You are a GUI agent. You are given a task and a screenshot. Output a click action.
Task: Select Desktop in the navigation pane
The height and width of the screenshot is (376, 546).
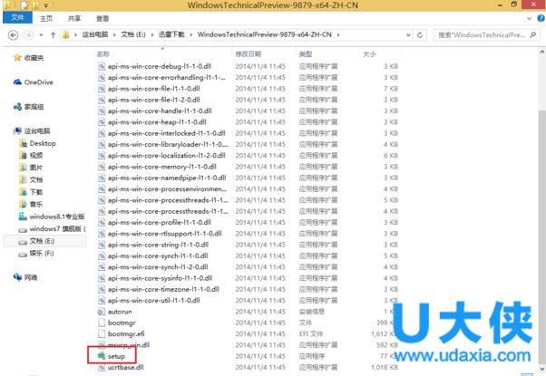click(x=42, y=143)
